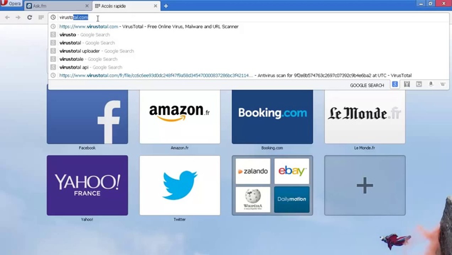Choose the 'virusto' Google Search suggestion
The height and width of the screenshot is (255, 452).
point(249,35)
